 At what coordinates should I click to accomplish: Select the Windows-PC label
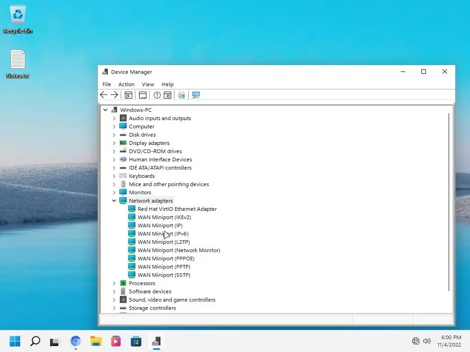[x=136, y=110]
